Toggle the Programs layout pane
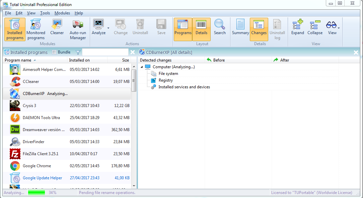 coord(183,29)
